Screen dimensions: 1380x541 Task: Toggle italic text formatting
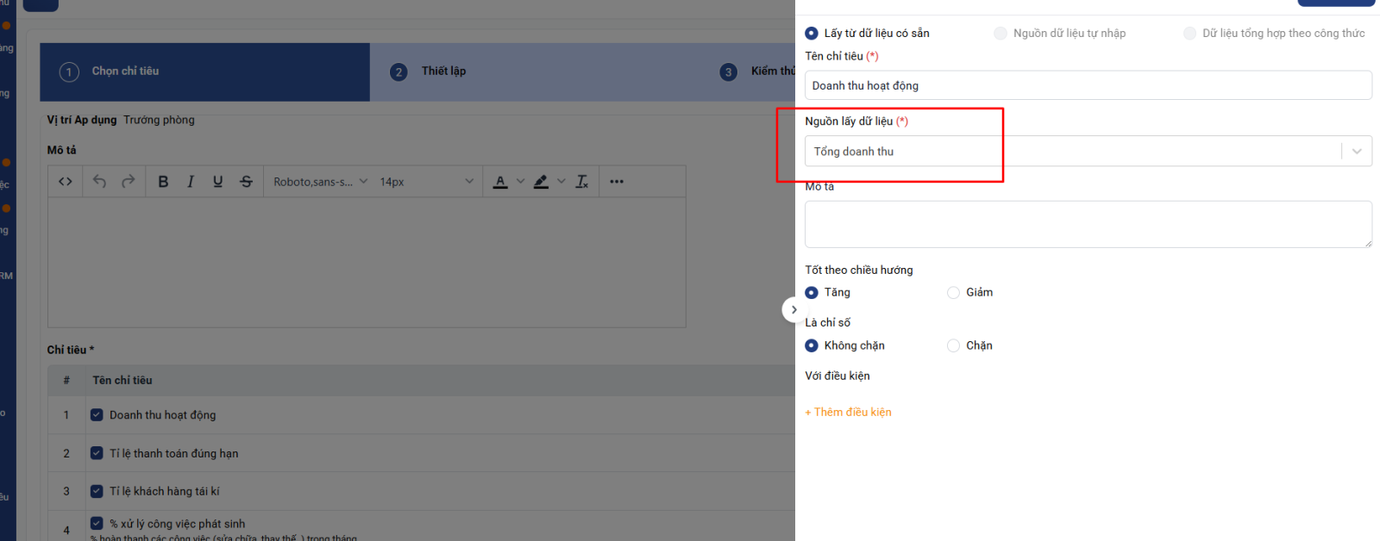click(191, 182)
